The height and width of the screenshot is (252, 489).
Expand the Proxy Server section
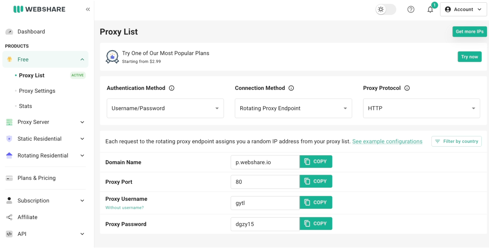pyautogui.click(x=82, y=122)
